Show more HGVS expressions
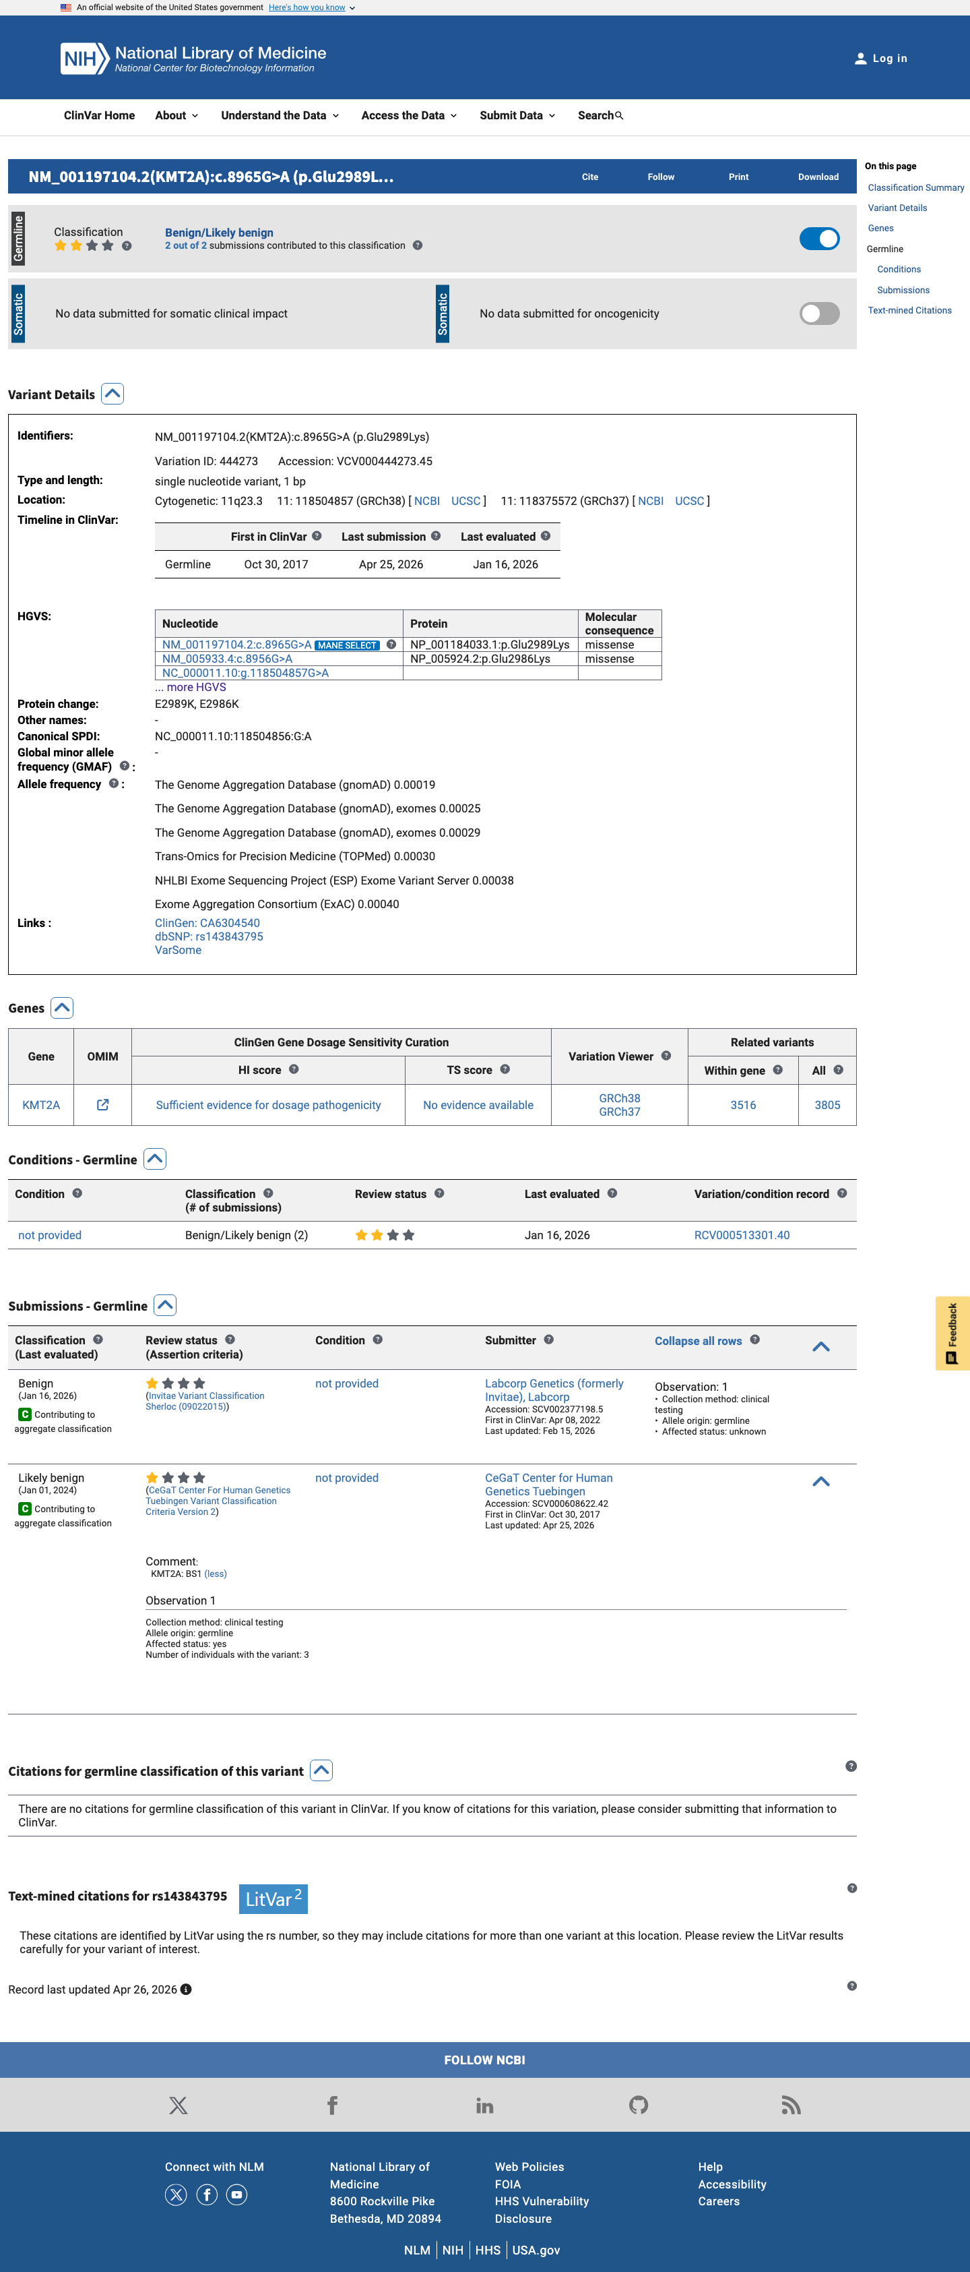The width and height of the screenshot is (970, 2272). 191,687
